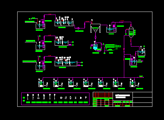
Task: Pick the top-row multi-chamber reaction tank
Action: [64, 23]
